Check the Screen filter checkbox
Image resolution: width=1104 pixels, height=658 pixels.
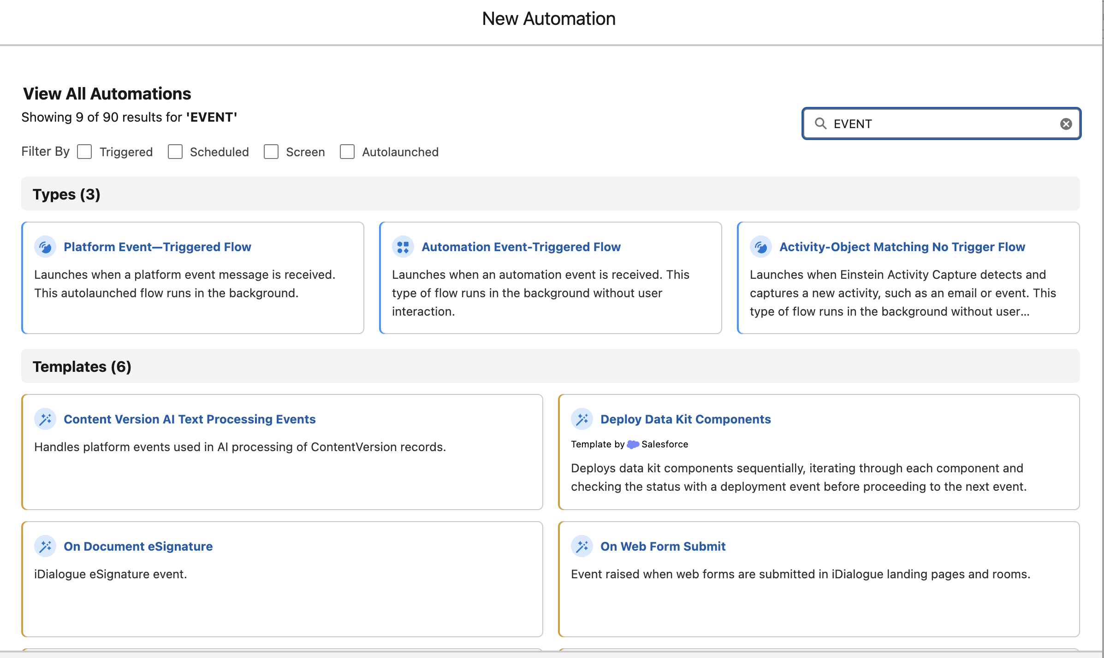click(271, 152)
